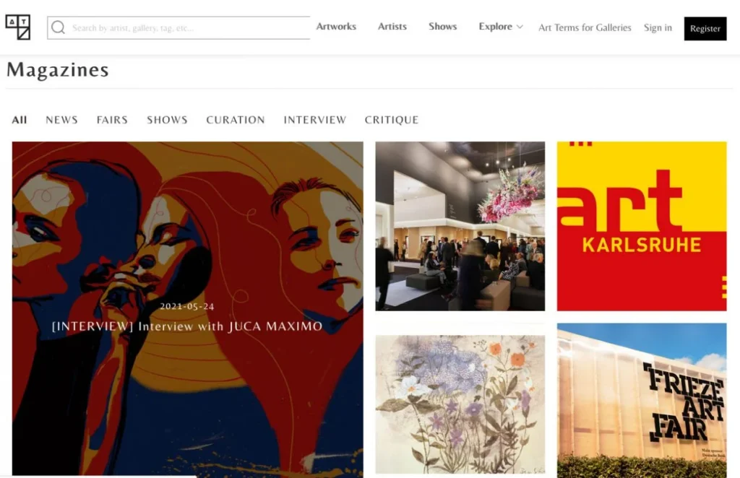Screen dimensions: 740x478
Task: Focus the artist and gallery search field
Action: (x=179, y=28)
